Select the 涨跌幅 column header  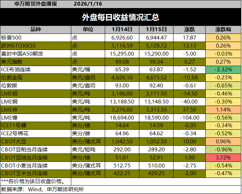(x=223, y=29)
